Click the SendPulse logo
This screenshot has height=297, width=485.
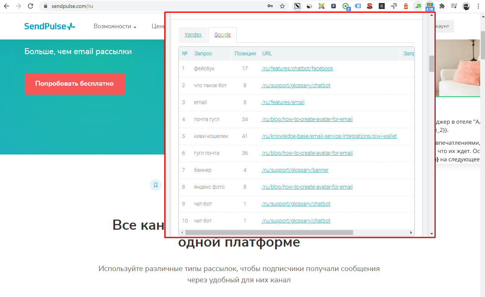[x=49, y=26]
